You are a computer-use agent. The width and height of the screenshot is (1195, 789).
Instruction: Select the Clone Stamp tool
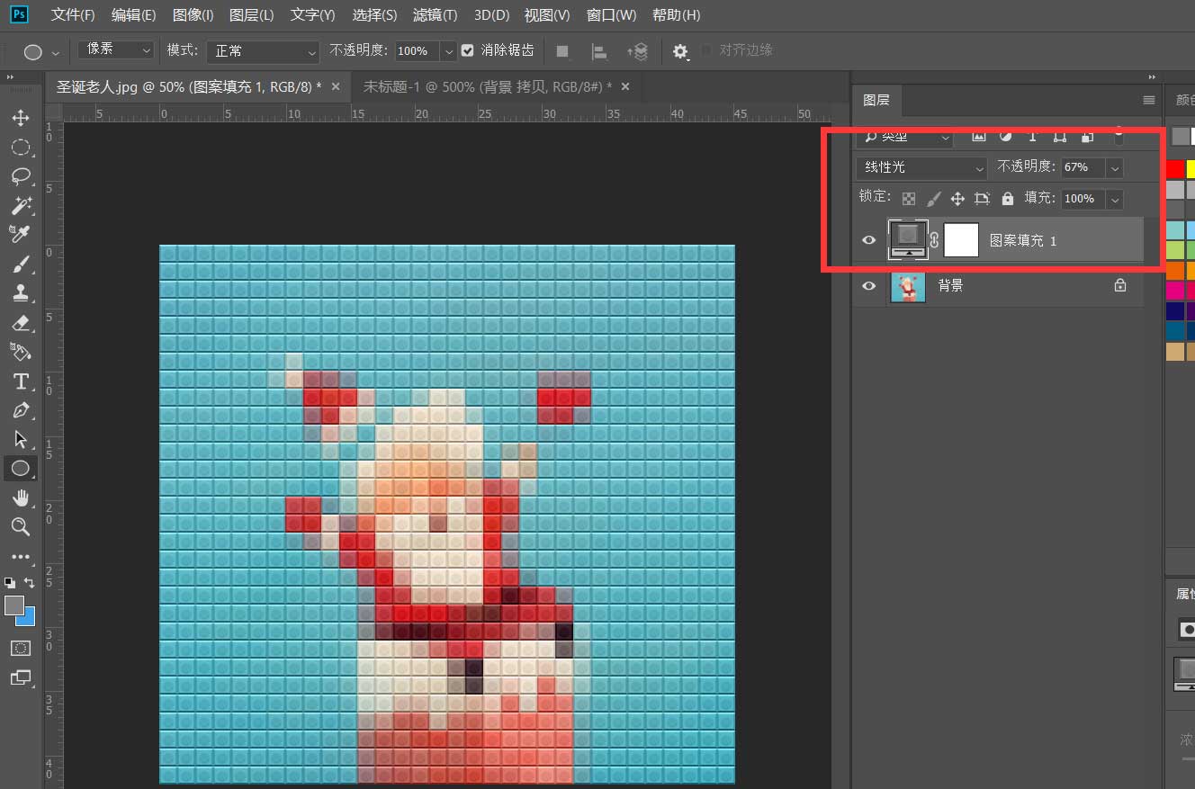21,292
